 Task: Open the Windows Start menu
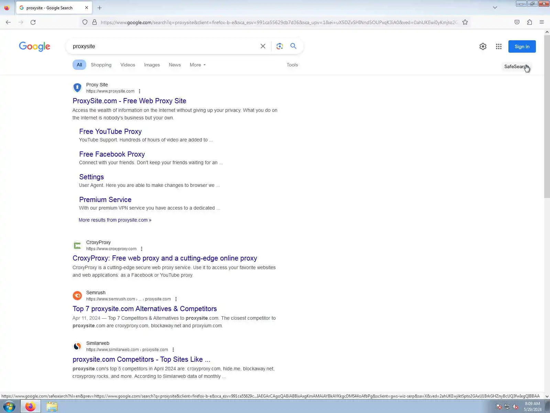tap(9, 407)
